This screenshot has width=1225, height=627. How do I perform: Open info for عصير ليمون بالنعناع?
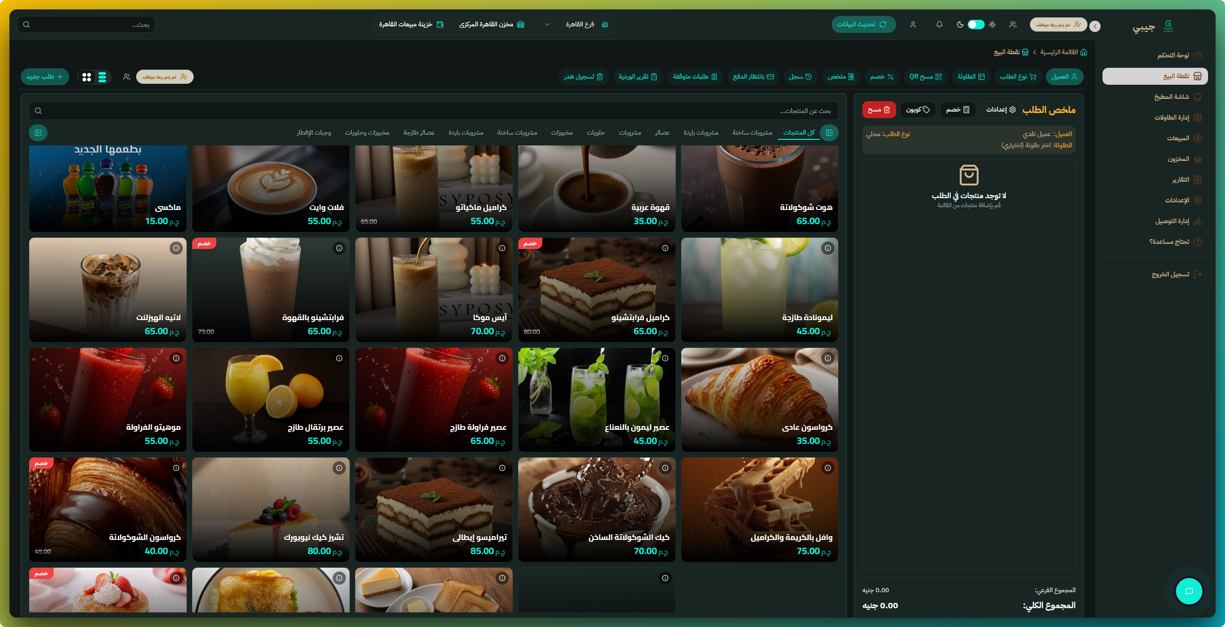point(665,358)
